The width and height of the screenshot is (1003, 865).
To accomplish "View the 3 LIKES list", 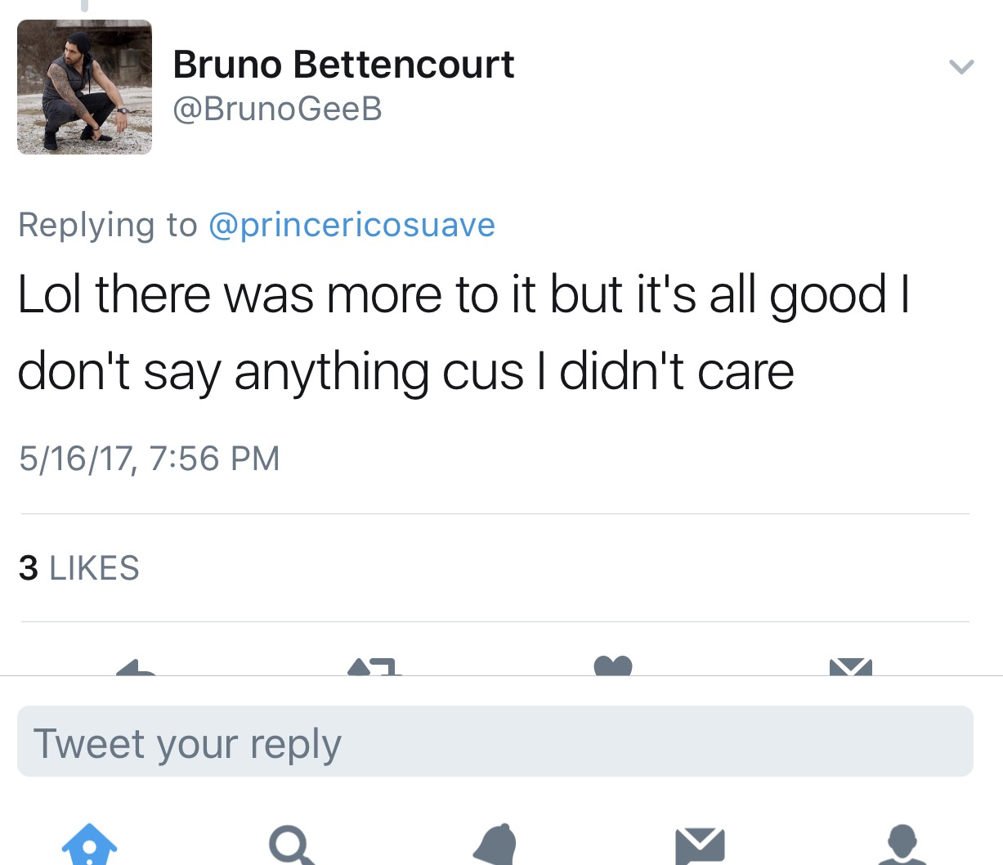I will tap(78, 567).
